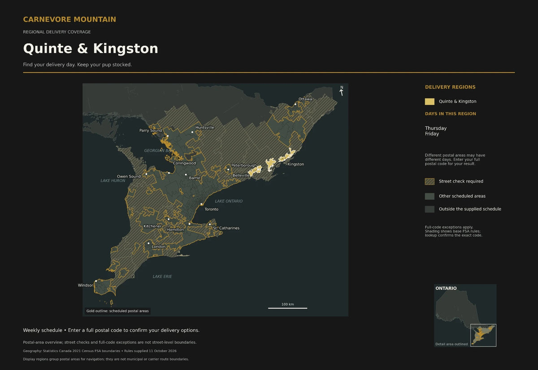538x370 pixels.
Task: Open the Ontario inset overview map
Action: coord(465,315)
